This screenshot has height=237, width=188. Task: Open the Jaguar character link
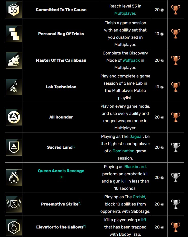(136, 137)
